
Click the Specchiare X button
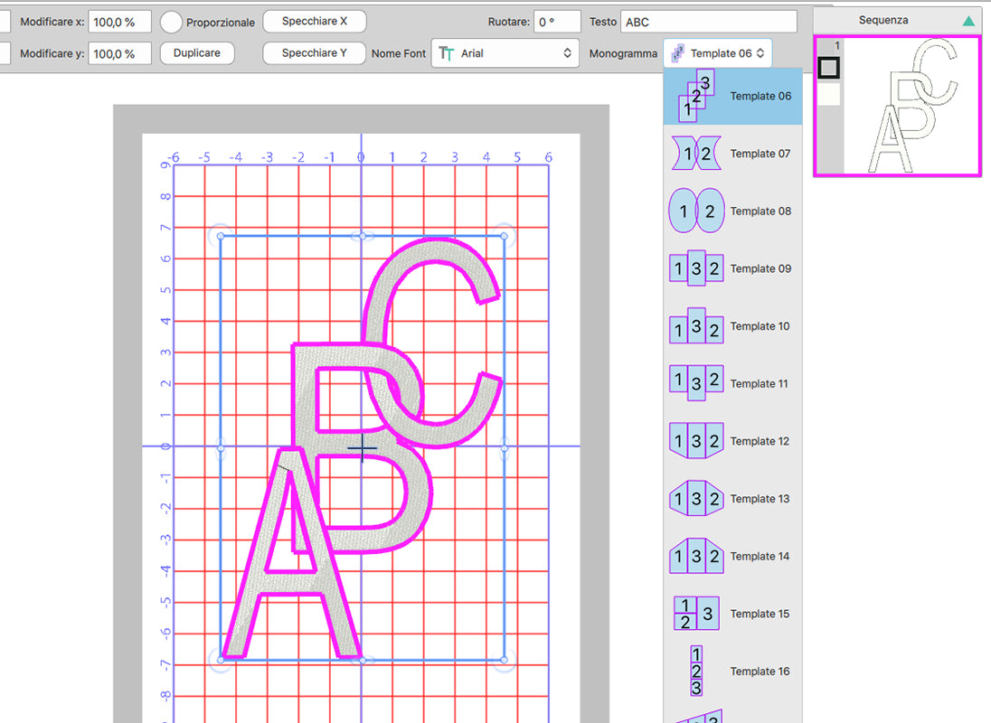click(x=314, y=21)
